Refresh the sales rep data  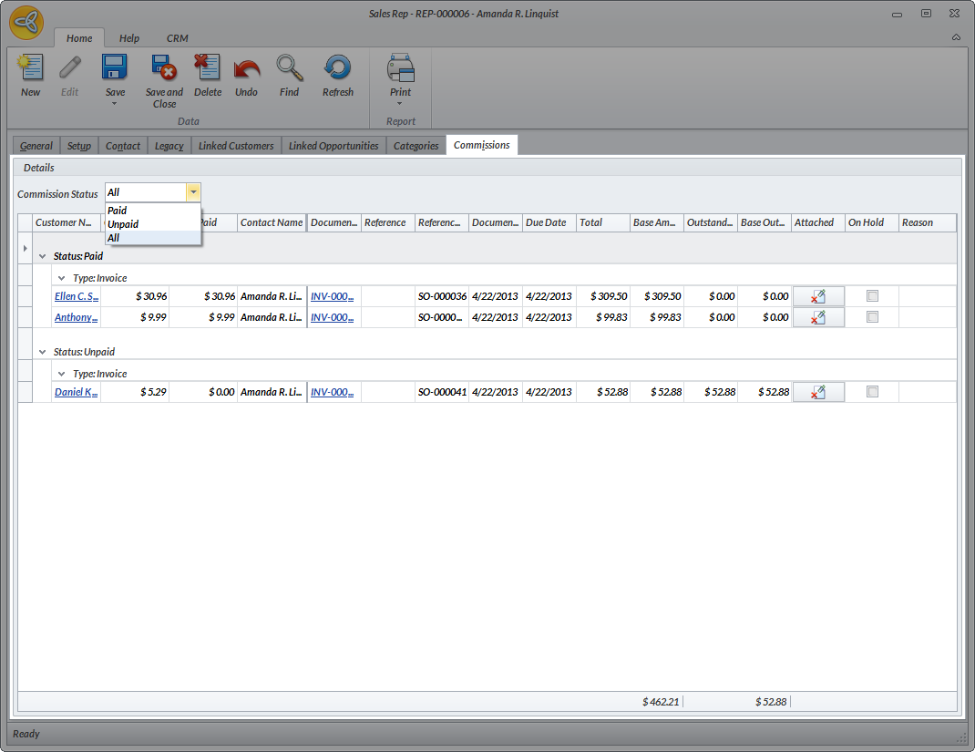coord(337,69)
